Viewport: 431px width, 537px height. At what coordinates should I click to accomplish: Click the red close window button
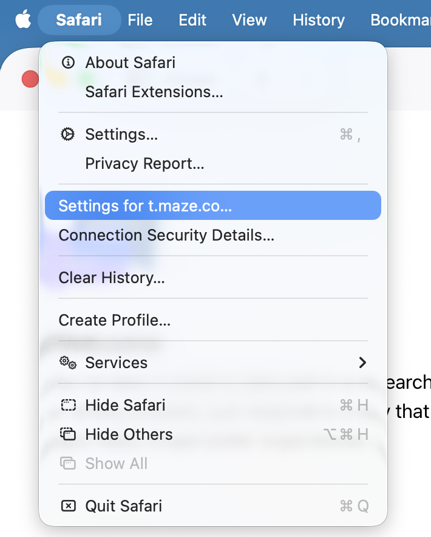[x=30, y=79]
